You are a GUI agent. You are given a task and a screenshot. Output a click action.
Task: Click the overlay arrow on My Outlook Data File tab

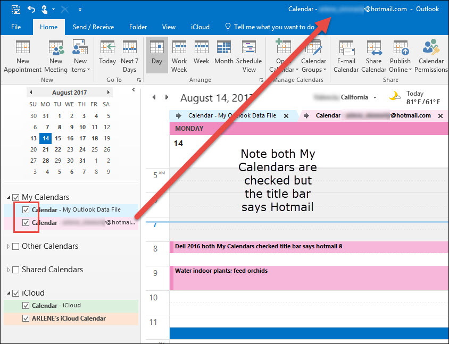(x=179, y=115)
